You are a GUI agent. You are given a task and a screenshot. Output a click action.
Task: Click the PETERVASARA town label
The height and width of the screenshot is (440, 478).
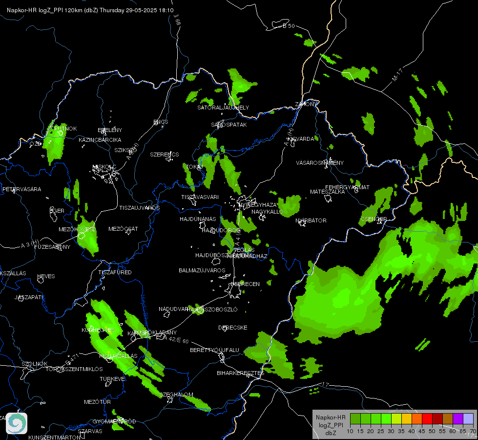click(x=21, y=189)
